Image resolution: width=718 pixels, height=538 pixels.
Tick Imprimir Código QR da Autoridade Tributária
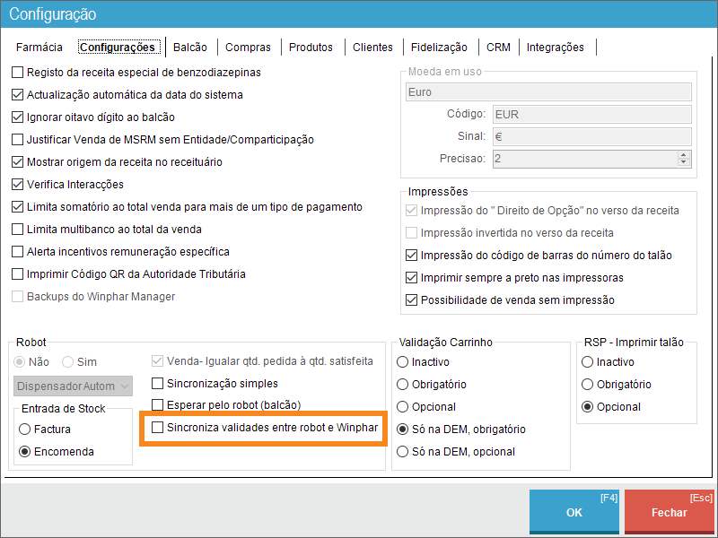click(18, 273)
